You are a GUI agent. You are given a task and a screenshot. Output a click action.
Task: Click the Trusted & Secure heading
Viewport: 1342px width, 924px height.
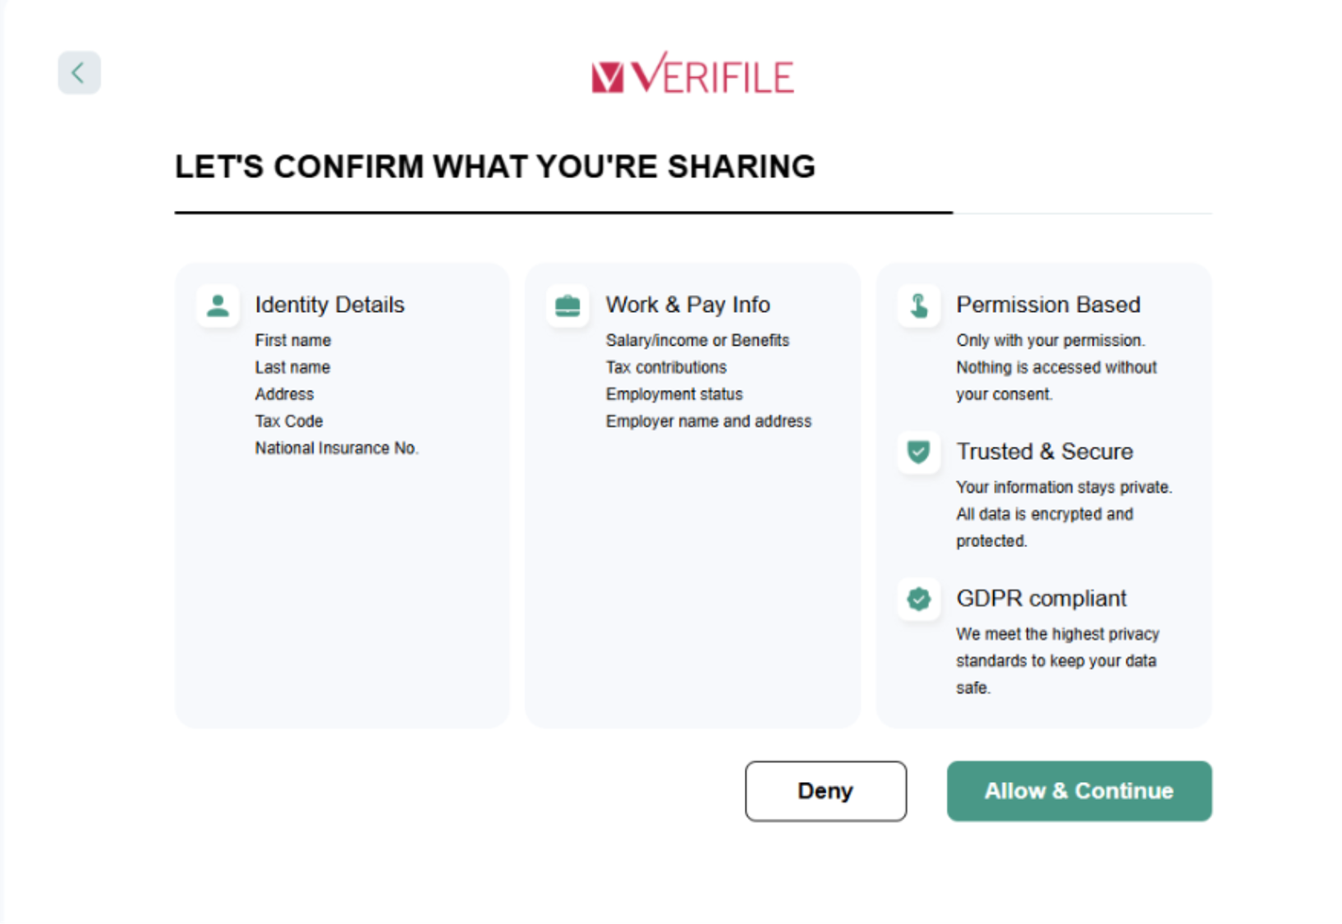coord(1044,452)
